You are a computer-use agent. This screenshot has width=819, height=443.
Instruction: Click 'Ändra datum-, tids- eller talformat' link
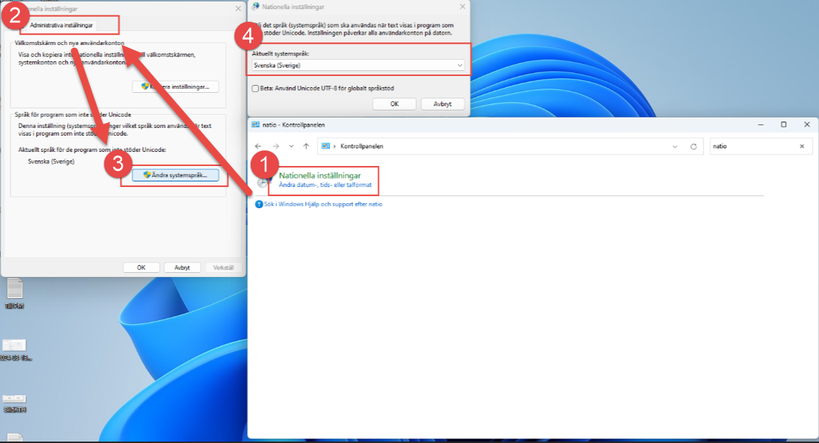[325, 185]
